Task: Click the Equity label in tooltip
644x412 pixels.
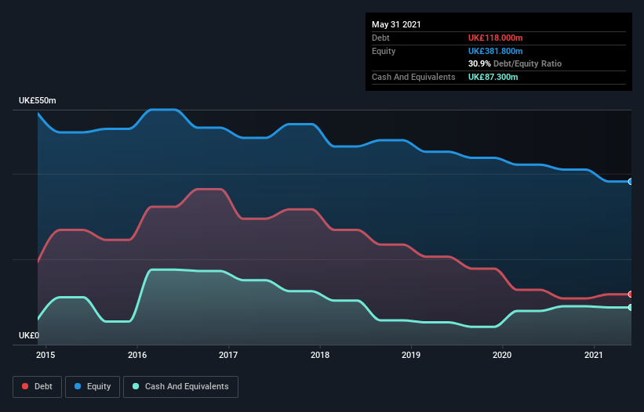Action: click(x=384, y=51)
